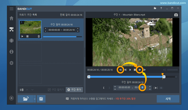The image size is (188, 110).
Task: Open the Join mode sidebar icon
Action: point(12,41)
